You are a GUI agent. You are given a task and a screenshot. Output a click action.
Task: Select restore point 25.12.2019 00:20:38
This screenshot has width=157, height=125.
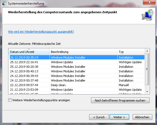pos(77,67)
